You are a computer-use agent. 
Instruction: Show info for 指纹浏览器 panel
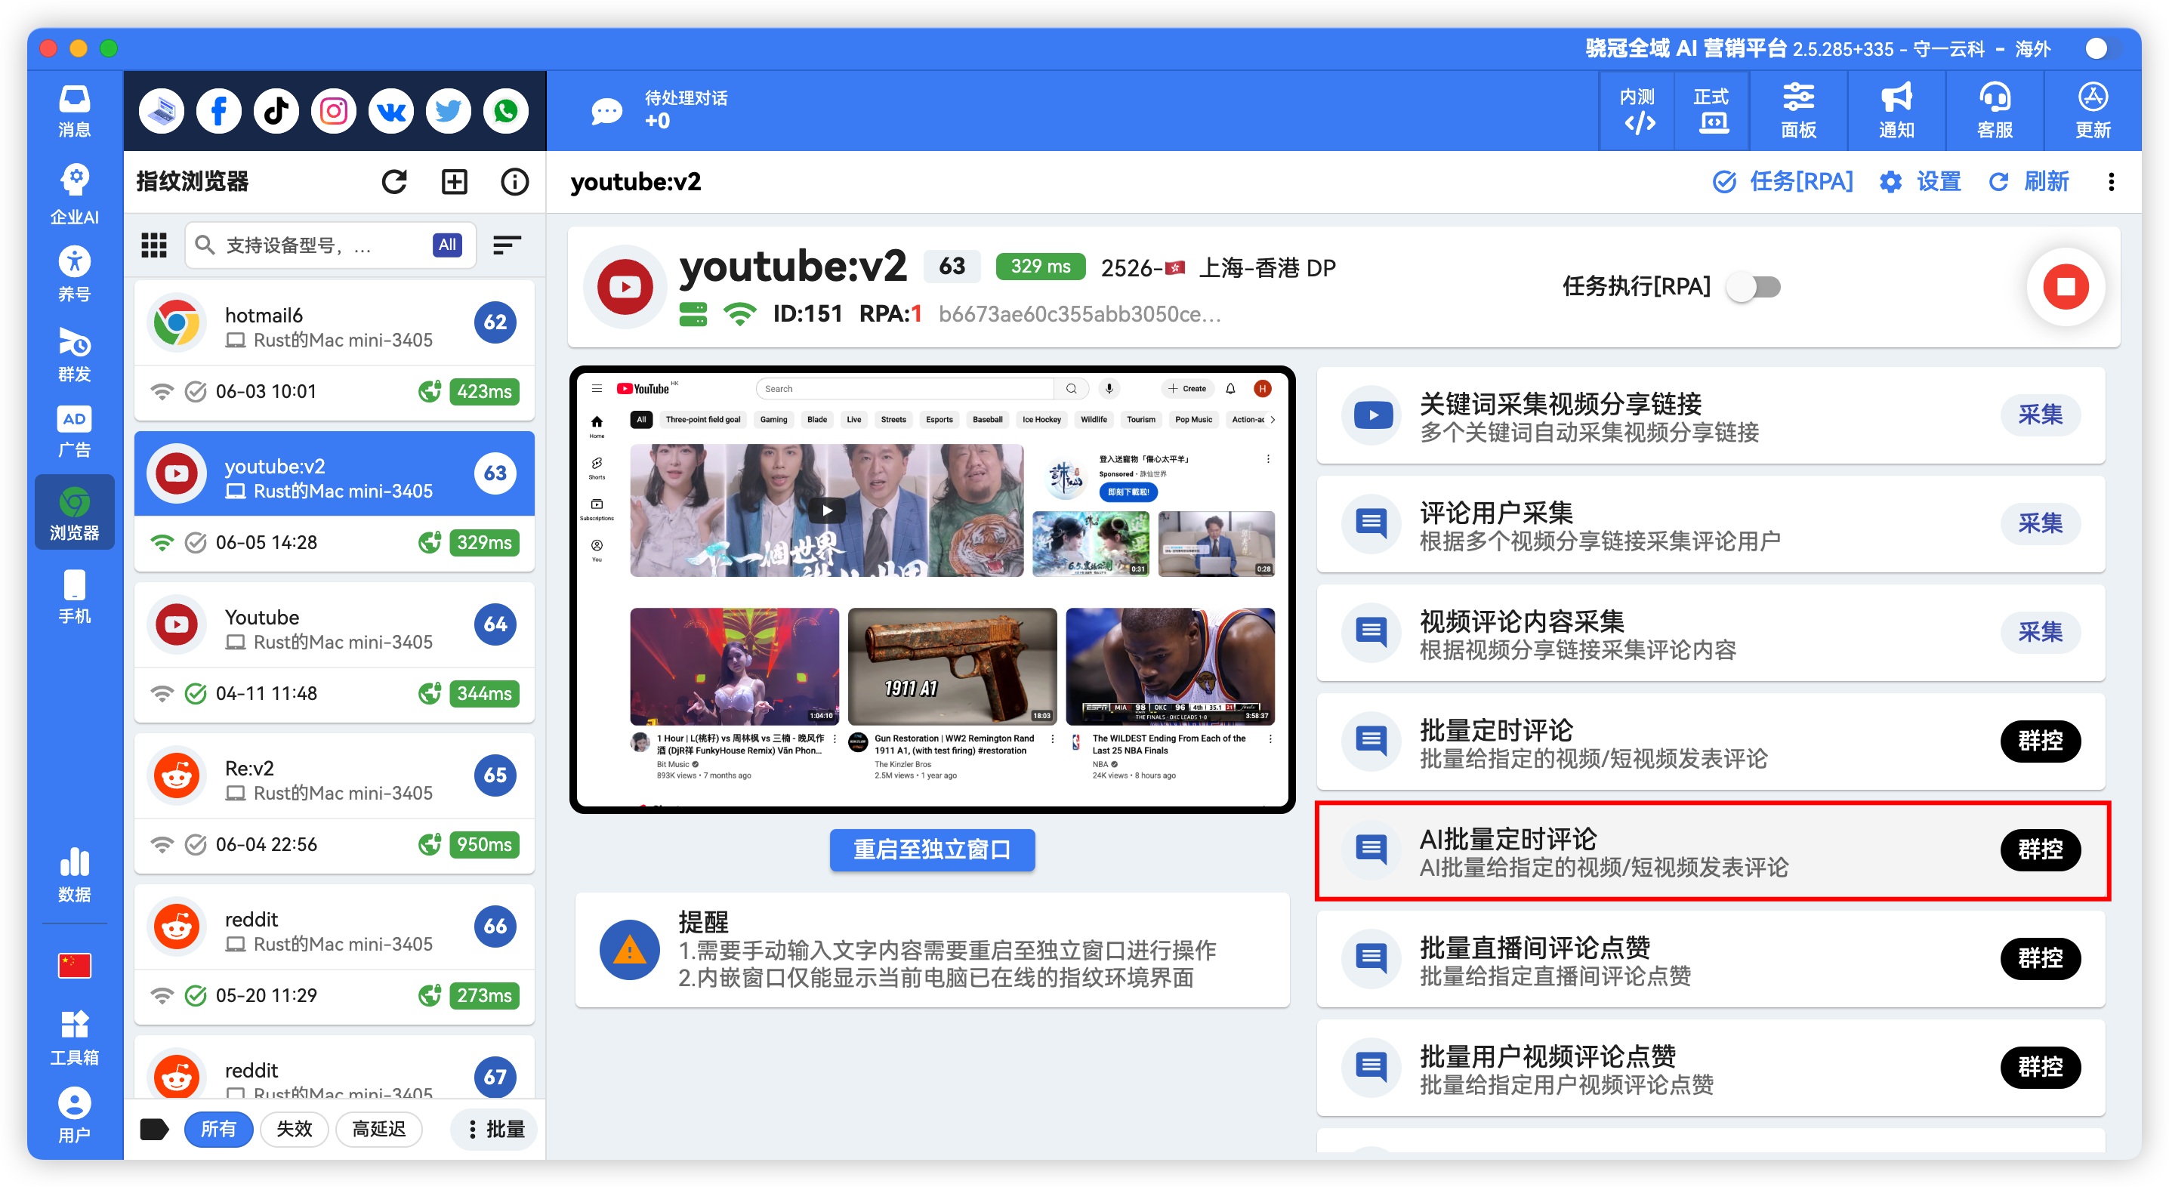point(514,182)
